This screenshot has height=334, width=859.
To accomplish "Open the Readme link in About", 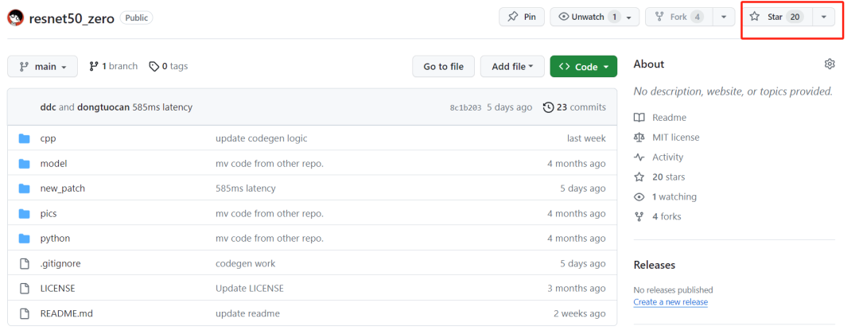I will [x=669, y=118].
